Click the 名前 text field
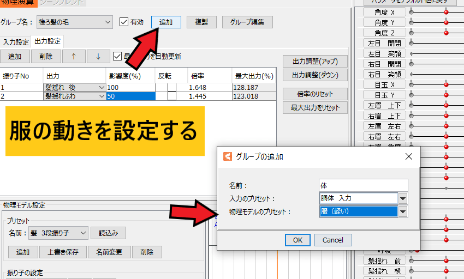The image size is (464, 279). [363, 185]
